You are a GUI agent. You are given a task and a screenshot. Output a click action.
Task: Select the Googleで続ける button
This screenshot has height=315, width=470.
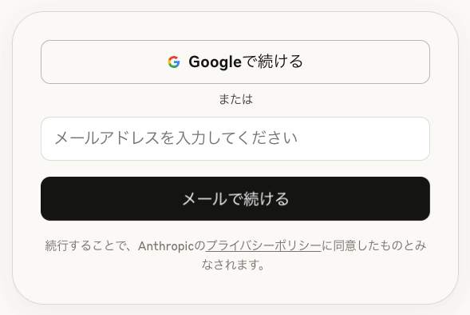coord(235,62)
